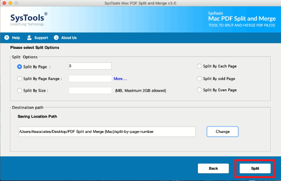Click the Change destination button
Image resolution: width=281 pixels, height=181 pixels.
coord(223,132)
